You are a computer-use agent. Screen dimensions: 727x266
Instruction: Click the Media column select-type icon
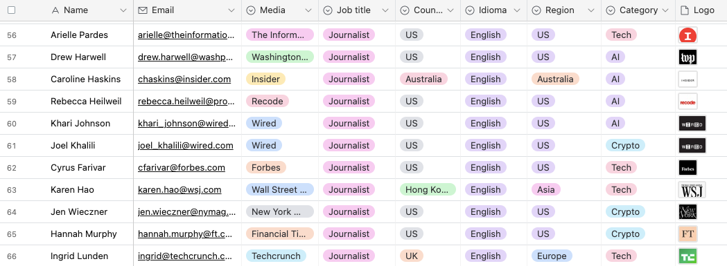pos(251,10)
